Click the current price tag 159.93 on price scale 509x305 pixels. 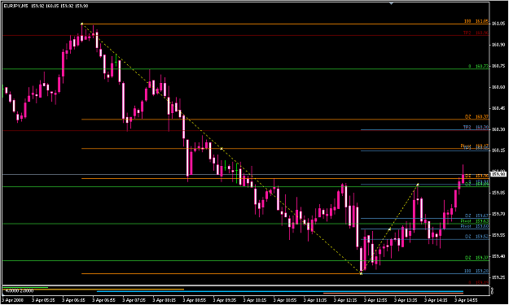(498, 174)
